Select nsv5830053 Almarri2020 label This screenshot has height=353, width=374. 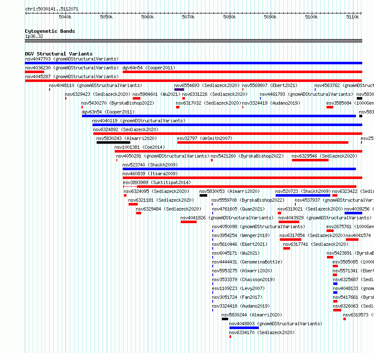pos(229,191)
